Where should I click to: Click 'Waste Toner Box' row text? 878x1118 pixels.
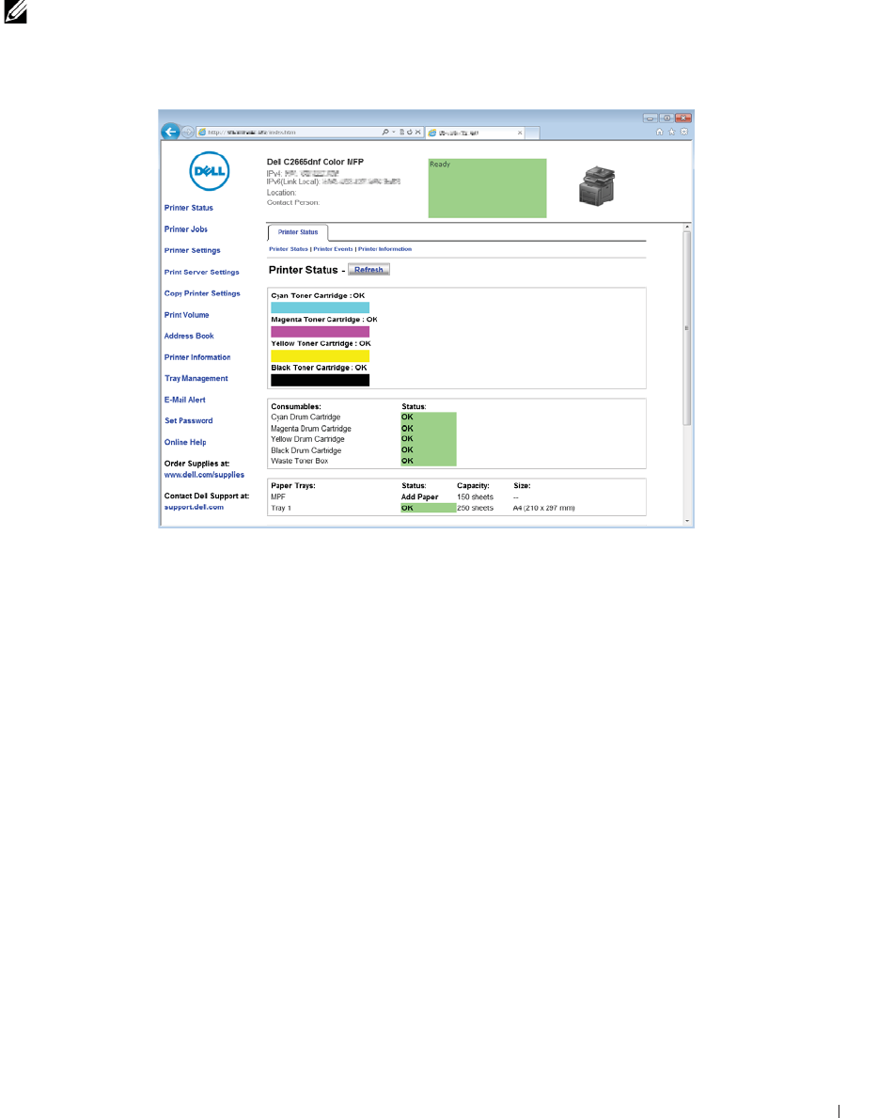pos(299,462)
